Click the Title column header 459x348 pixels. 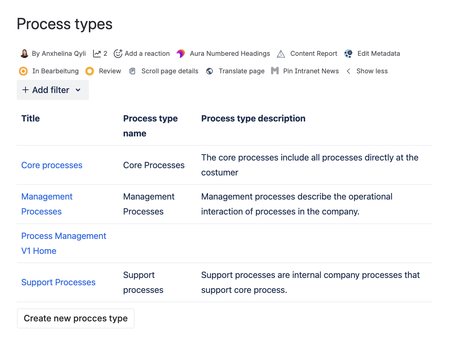tap(31, 119)
